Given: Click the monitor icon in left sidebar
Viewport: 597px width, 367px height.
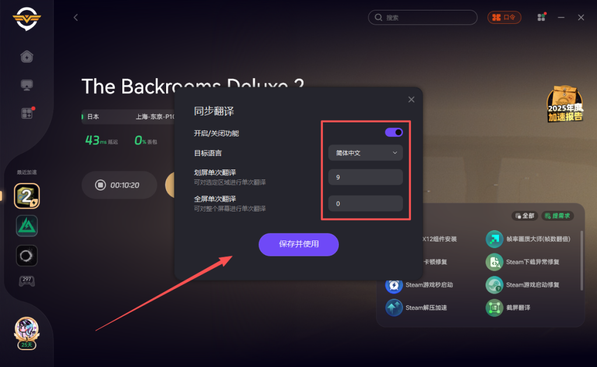Looking at the screenshot, I should coord(27,85).
